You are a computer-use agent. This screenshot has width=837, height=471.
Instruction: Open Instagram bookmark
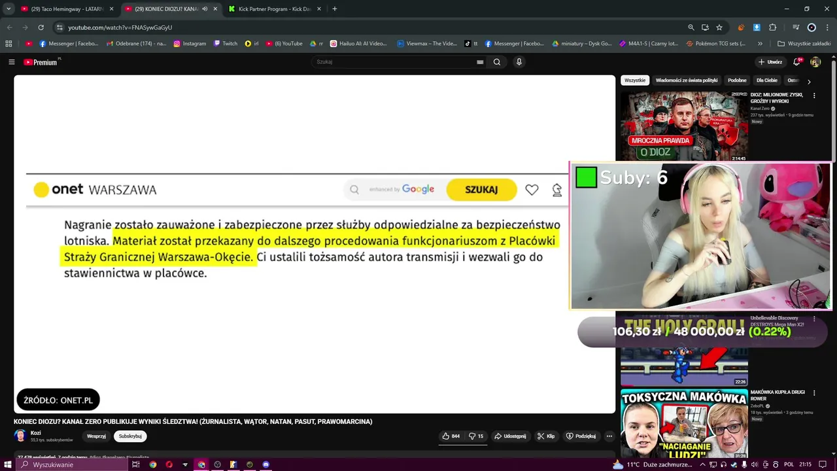tap(190, 44)
